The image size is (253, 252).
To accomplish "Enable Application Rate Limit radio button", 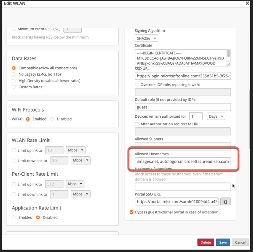I will (x=14, y=217).
